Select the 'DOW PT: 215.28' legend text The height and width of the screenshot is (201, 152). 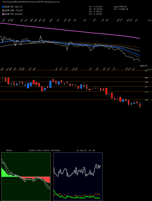coord(13,14)
